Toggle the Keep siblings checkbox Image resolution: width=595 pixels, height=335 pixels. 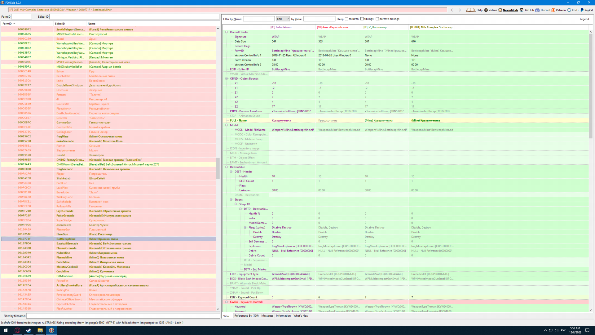(x=362, y=19)
